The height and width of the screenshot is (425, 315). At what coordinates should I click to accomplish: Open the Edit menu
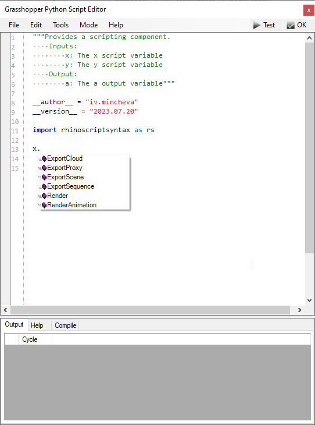(x=36, y=25)
